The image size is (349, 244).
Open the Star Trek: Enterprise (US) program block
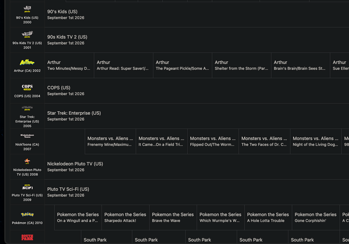pos(197,116)
